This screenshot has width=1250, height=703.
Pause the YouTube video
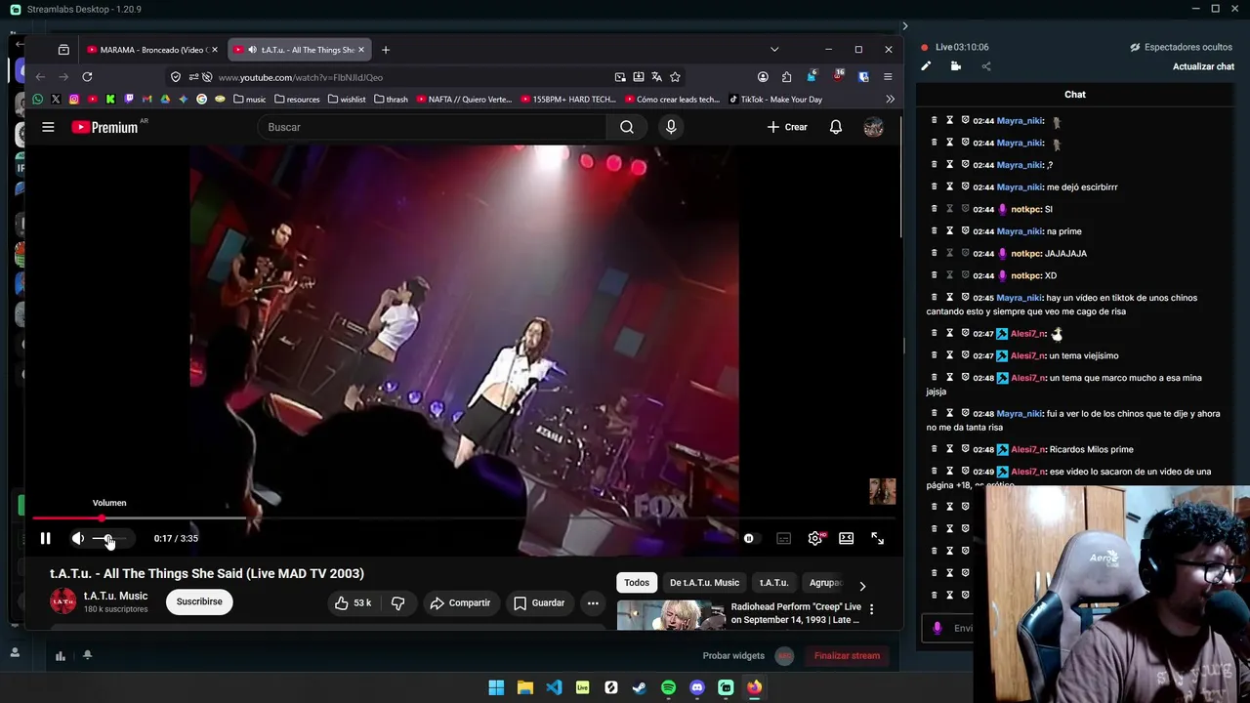(x=45, y=538)
